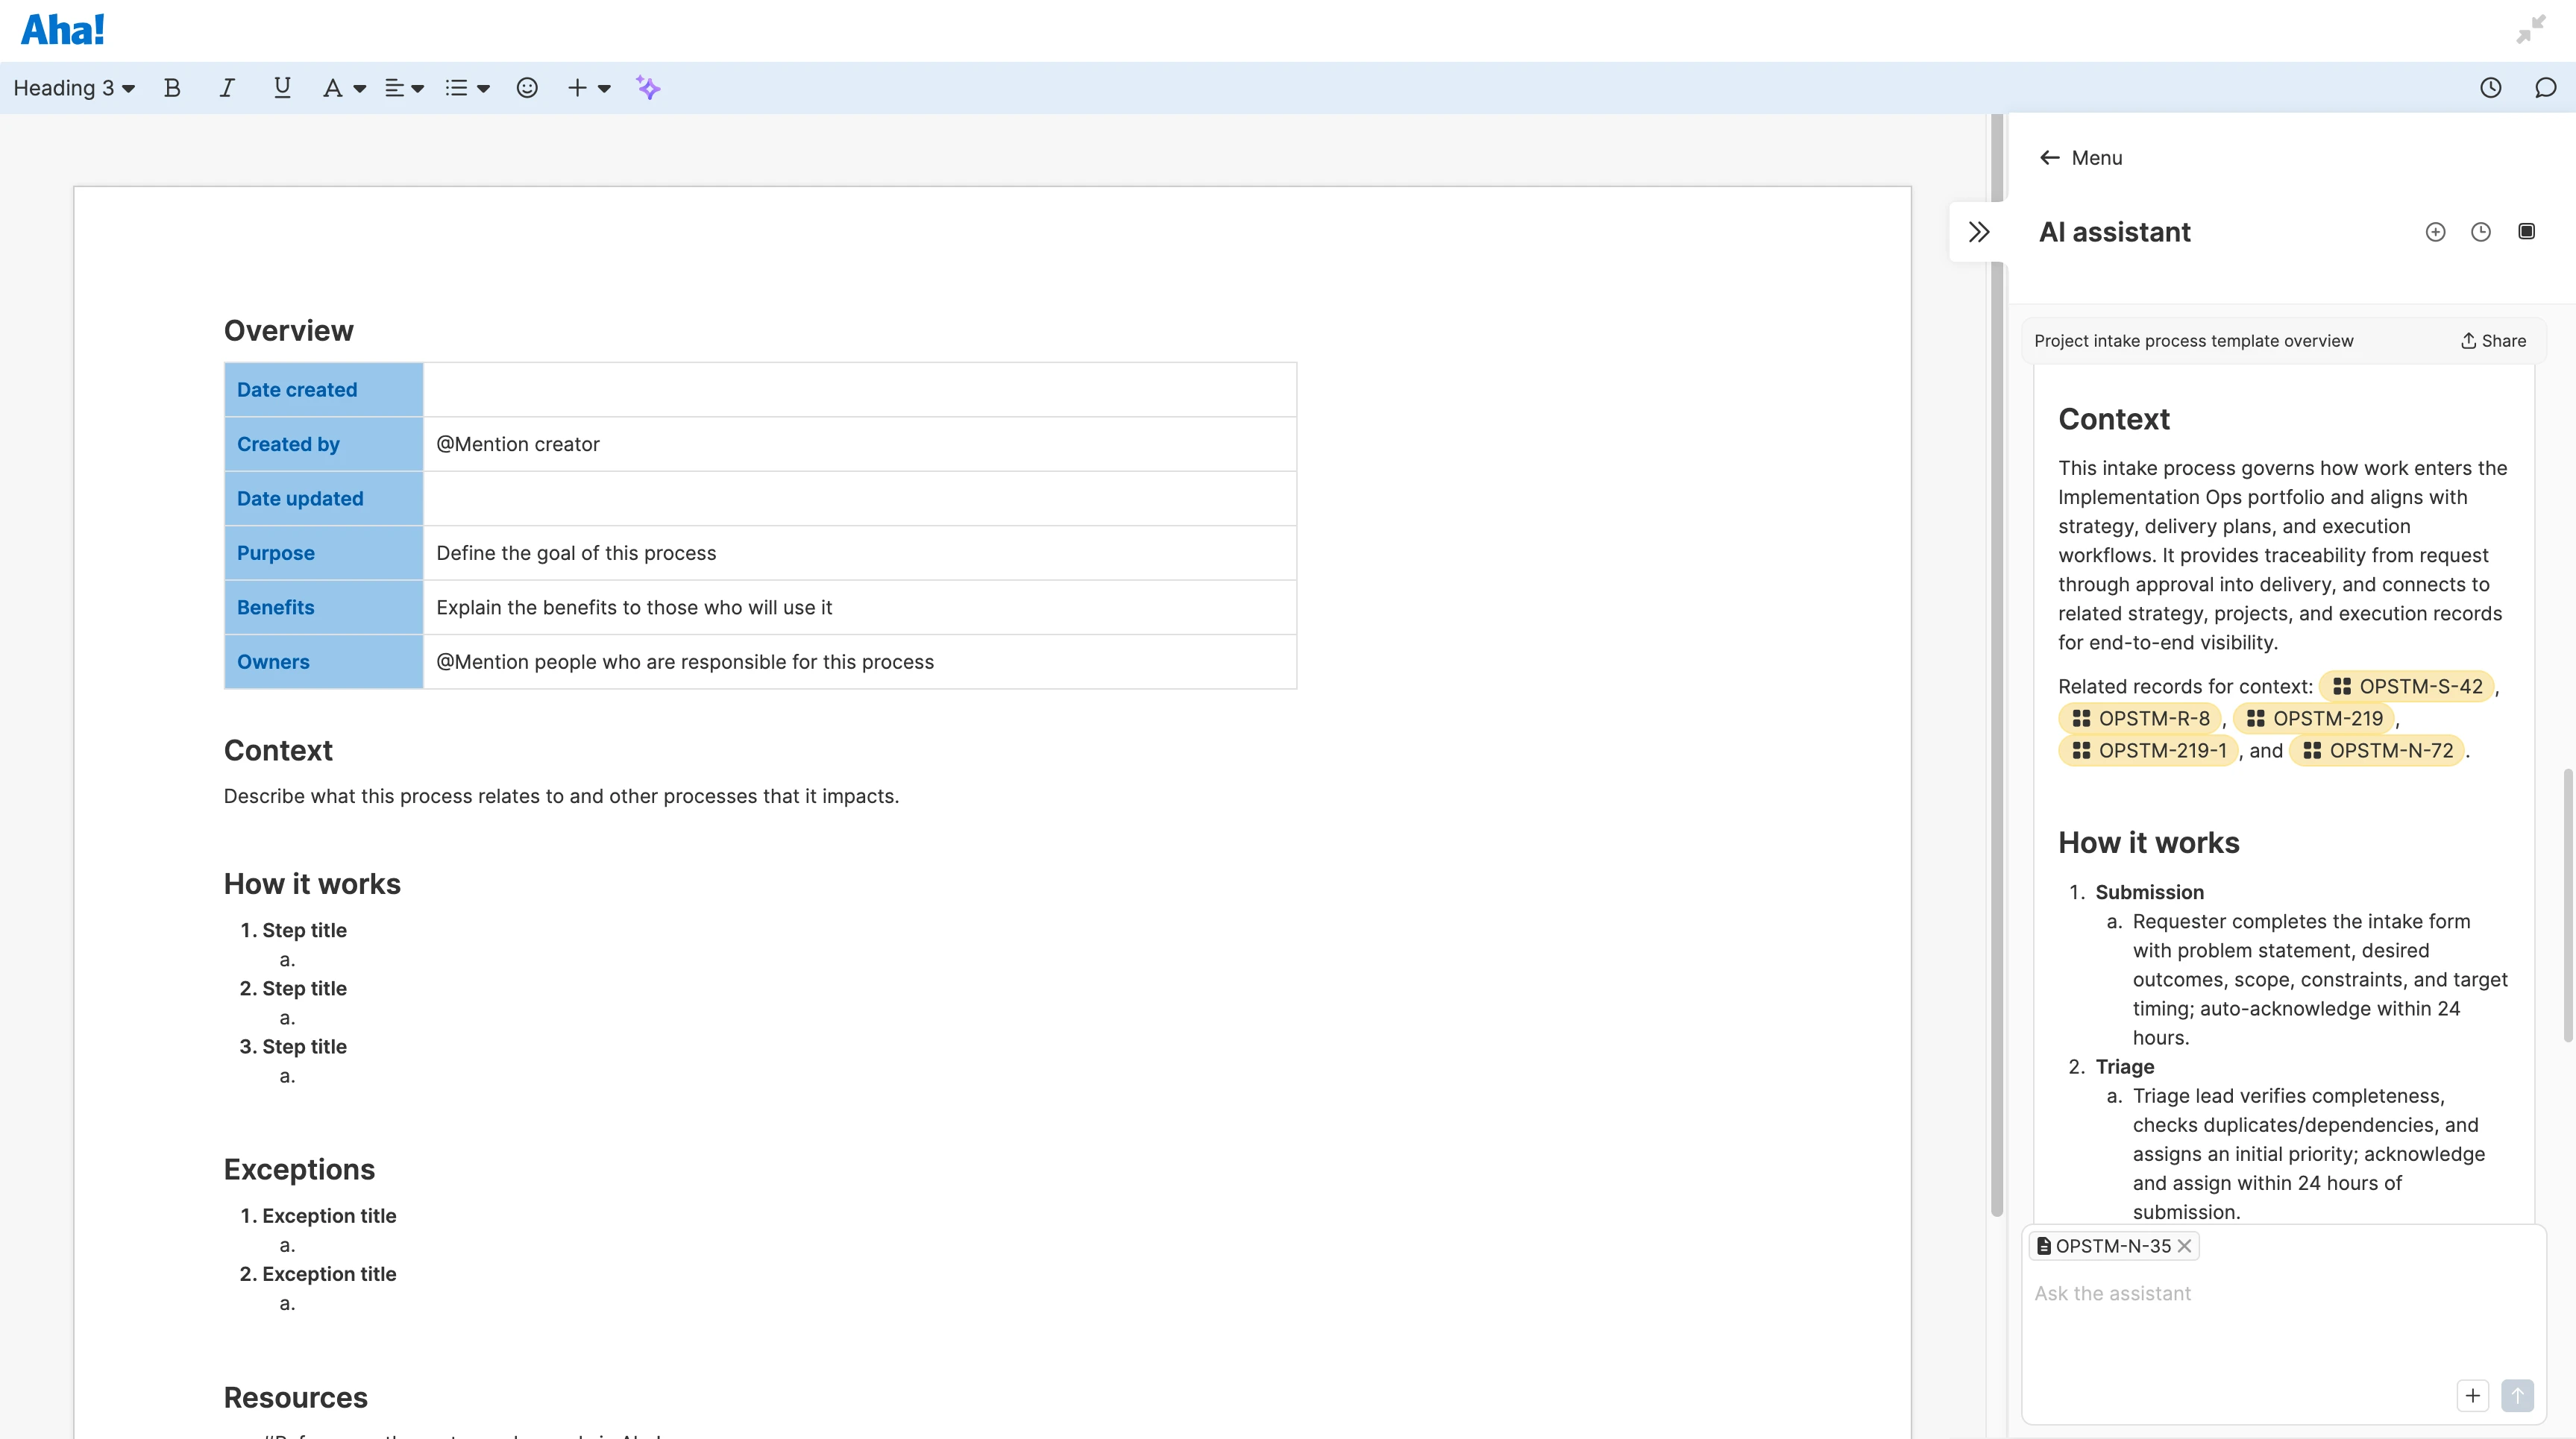Go back via the Menu arrow
Image resolution: width=2576 pixels, height=1439 pixels.
[x=2051, y=157]
